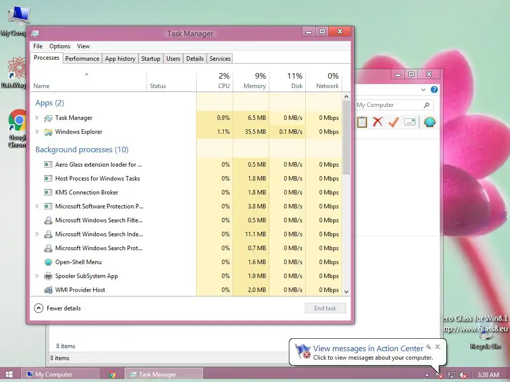Open the View menu
510x382 pixels.
pyautogui.click(x=83, y=46)
